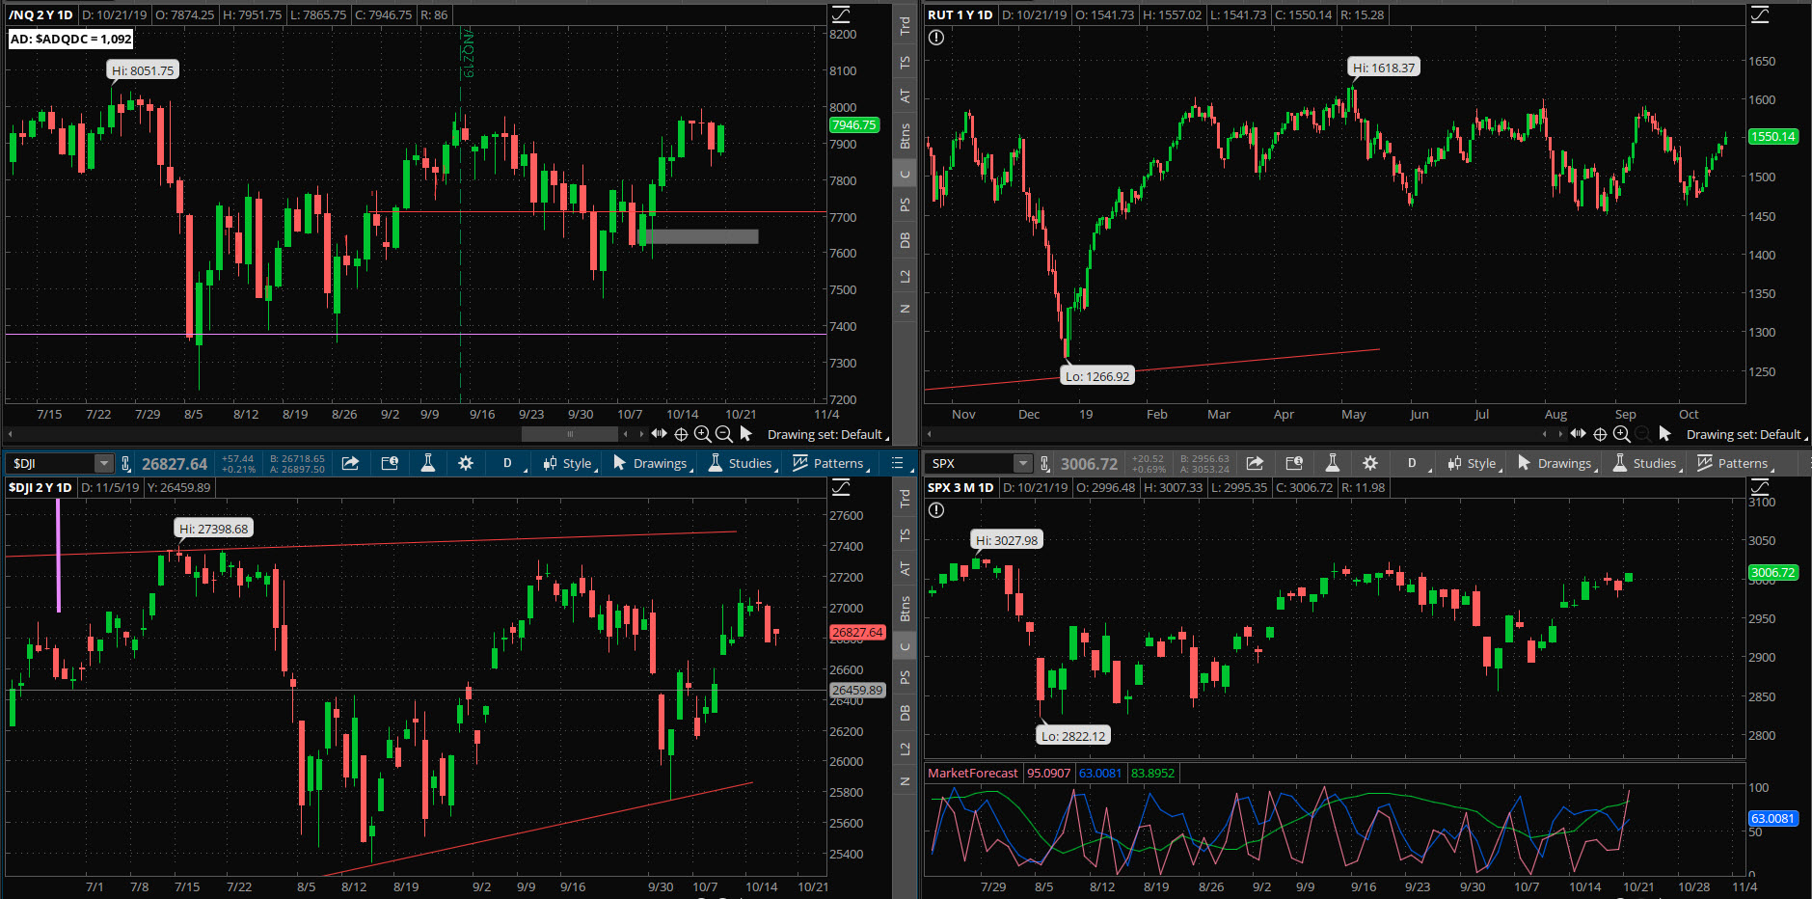The width and height of the screenshot is (1812, 899).
Task: Open trade info icon in $DJI toolbar
Action: click(390, 463)
